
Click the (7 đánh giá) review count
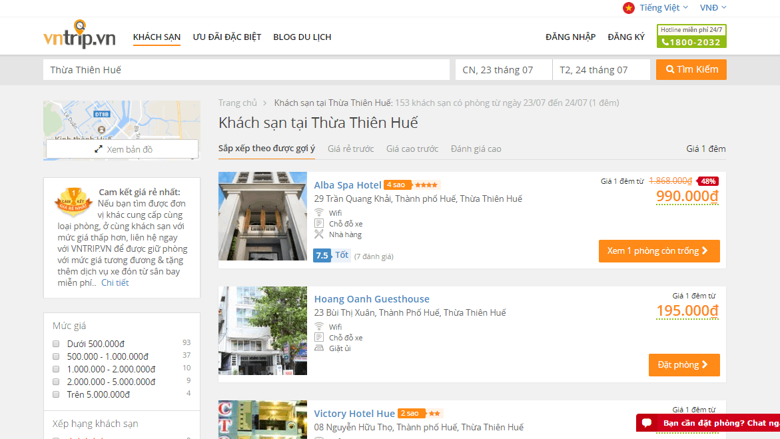point(374,256)
